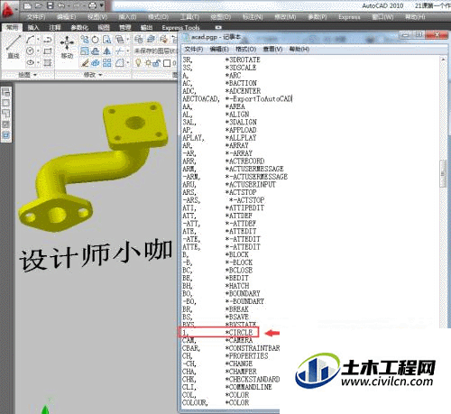This screenshot has width=451, height=414.
Task: Select the Hatch tool in the draw panel
Action: click(48, 62)
